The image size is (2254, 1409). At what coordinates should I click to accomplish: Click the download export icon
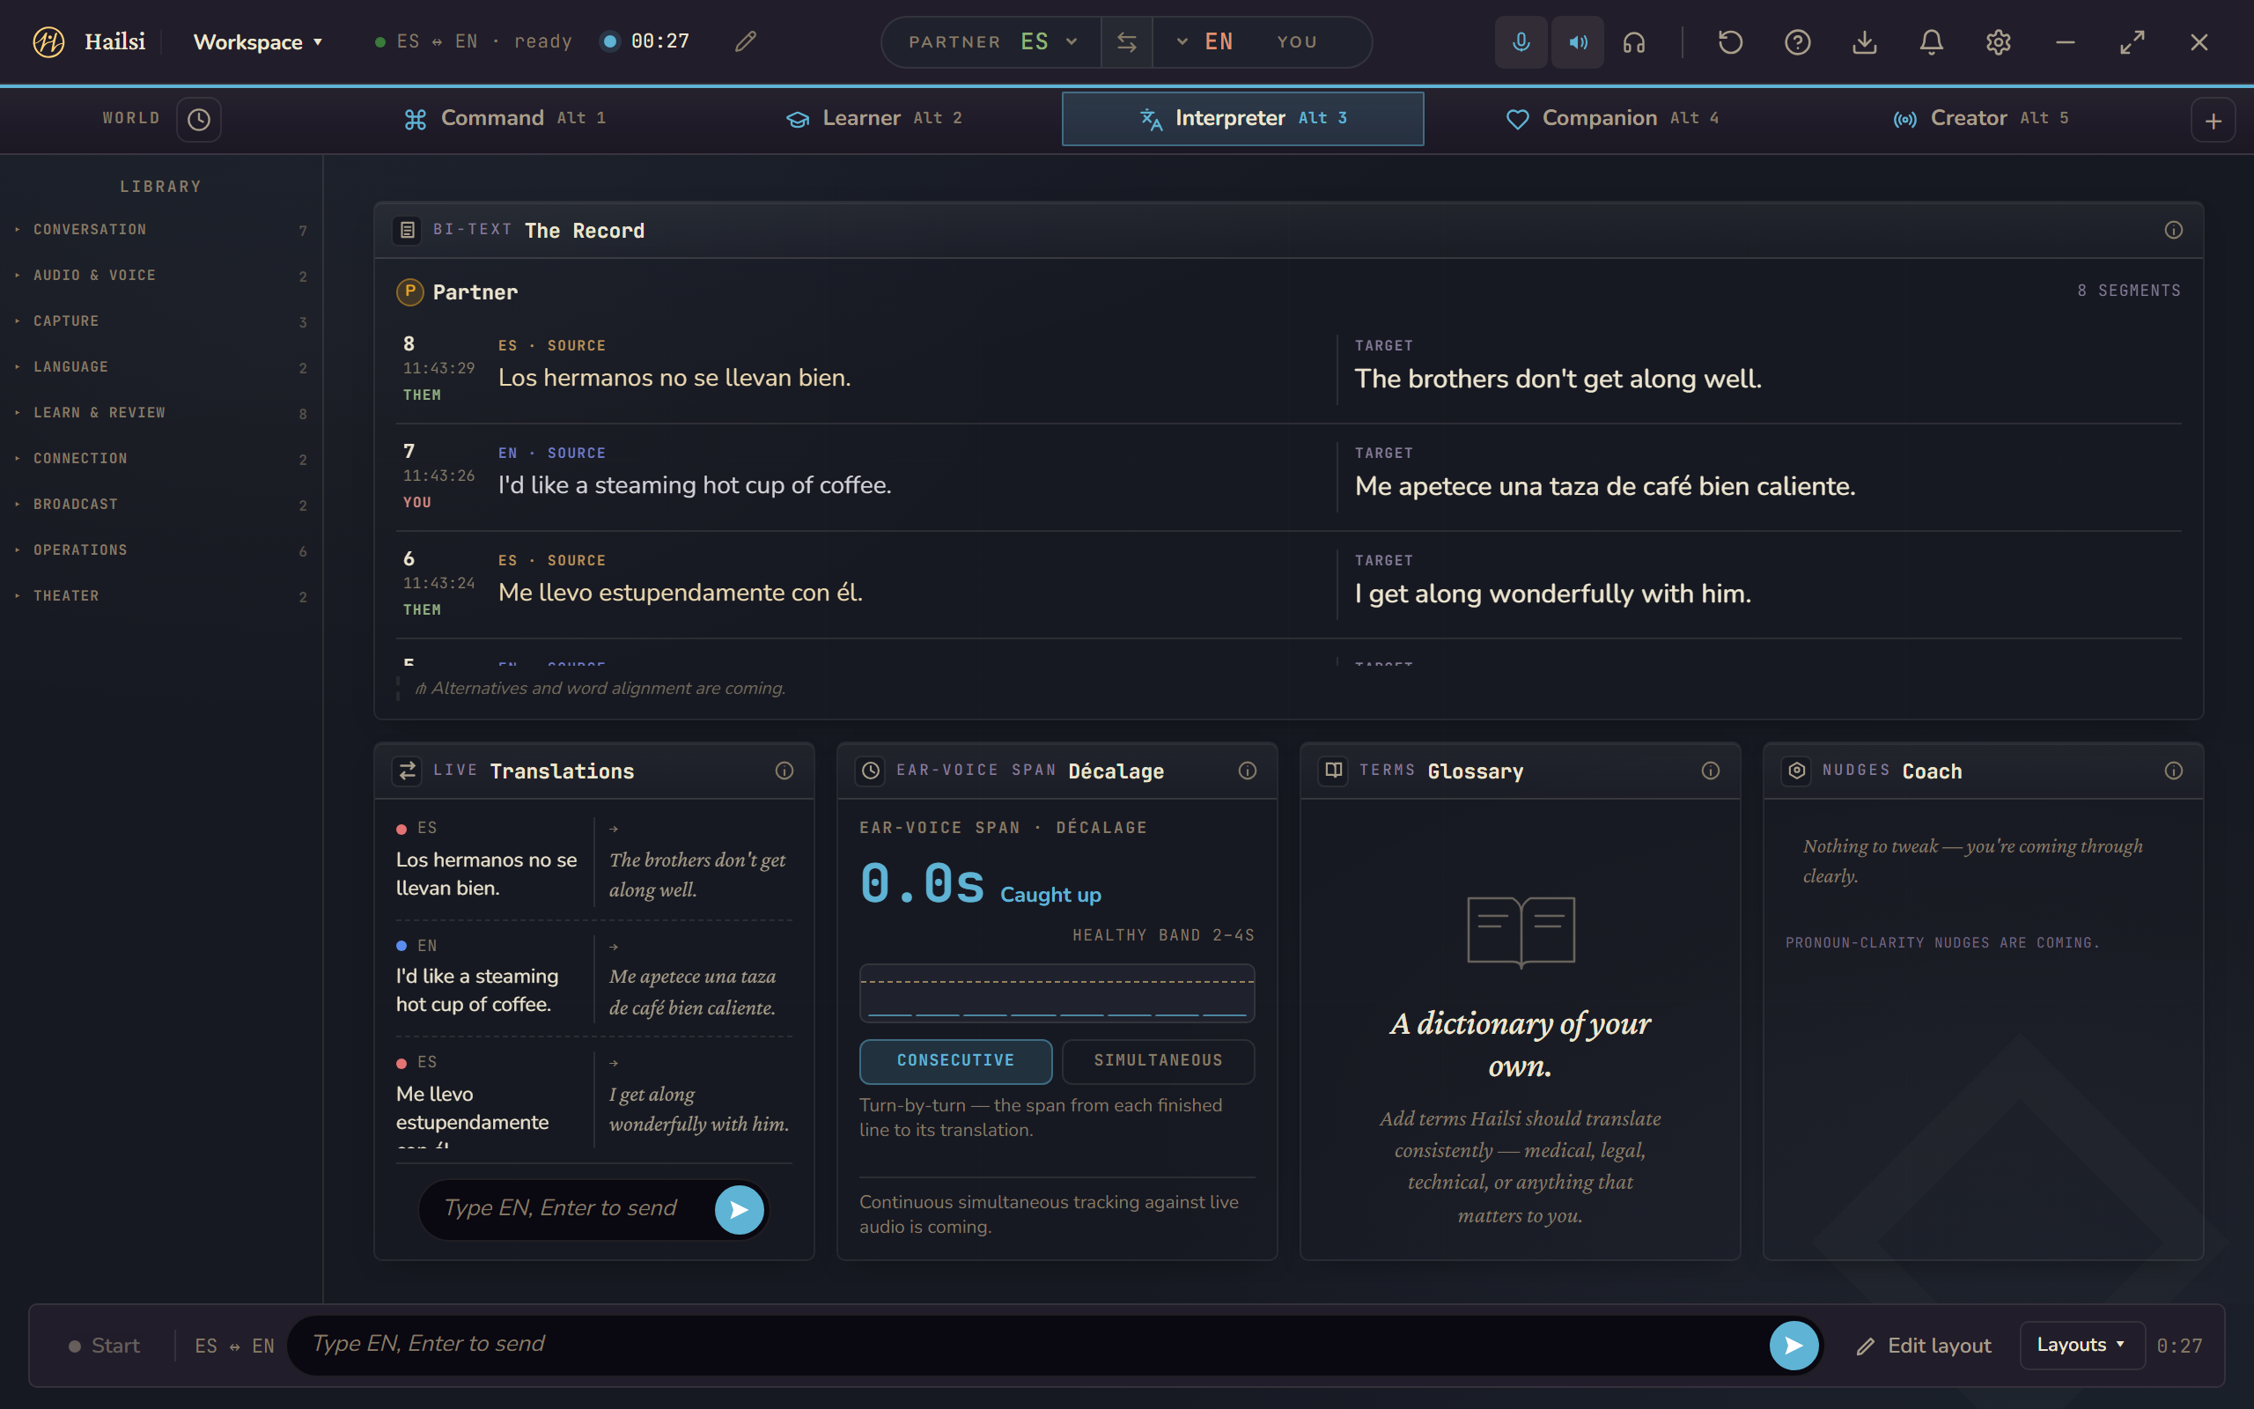coord(1864,42)
